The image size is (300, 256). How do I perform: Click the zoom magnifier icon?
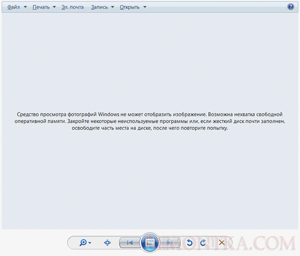83,243
